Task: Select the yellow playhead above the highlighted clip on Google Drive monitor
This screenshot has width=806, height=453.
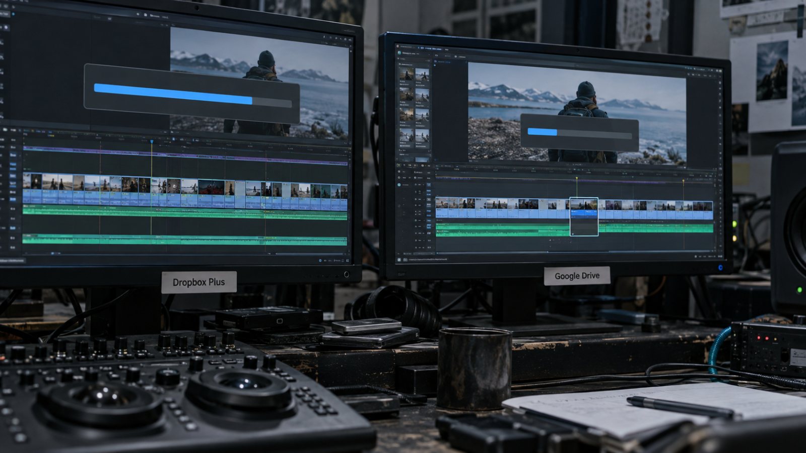Action: point(577,178)
